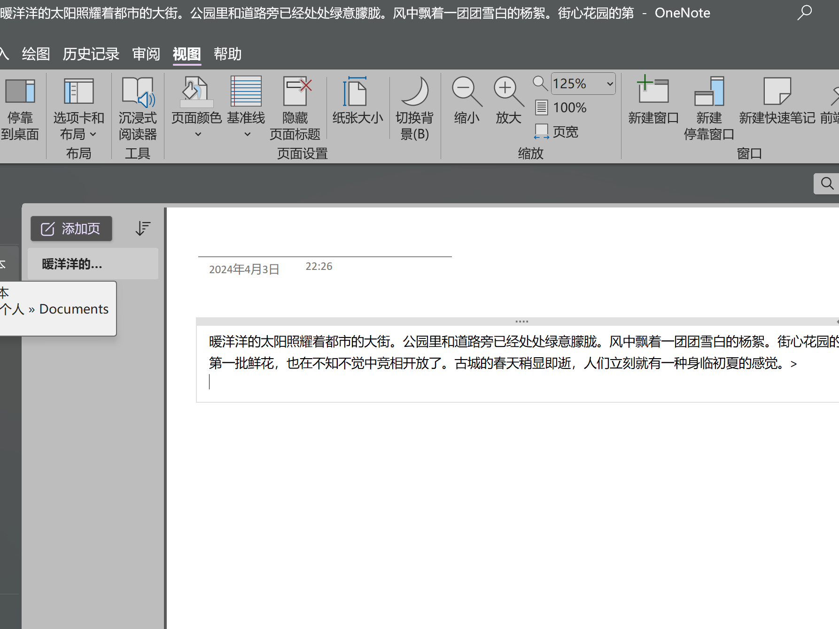Click the Rule Lines grid icon
Viewport: 839px width, 629px height.
(246, 91)
